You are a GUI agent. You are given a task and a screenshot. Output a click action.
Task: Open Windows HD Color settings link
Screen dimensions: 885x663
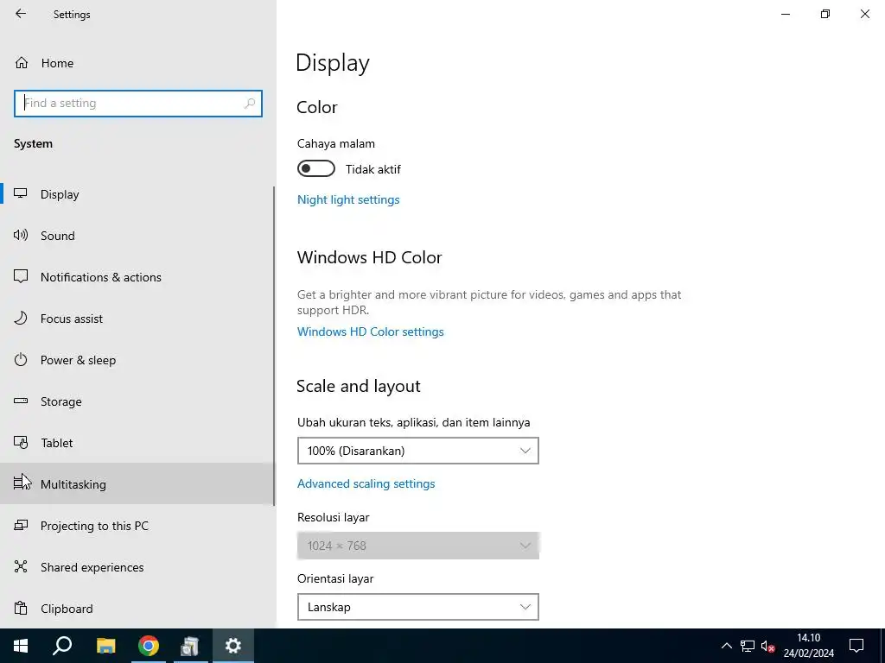(x=370, y=331)
